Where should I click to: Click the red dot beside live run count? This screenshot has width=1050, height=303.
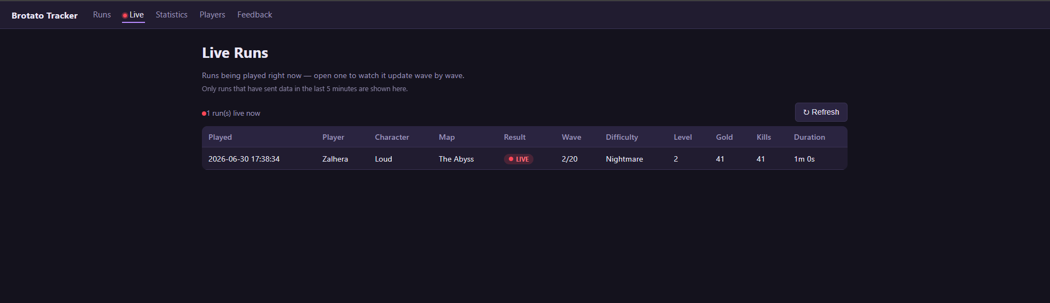click(x=204, y=114)
